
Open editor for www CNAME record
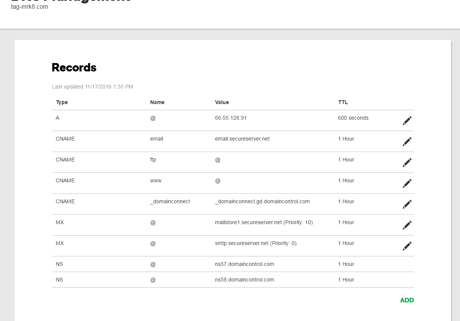tap(407, 183)
